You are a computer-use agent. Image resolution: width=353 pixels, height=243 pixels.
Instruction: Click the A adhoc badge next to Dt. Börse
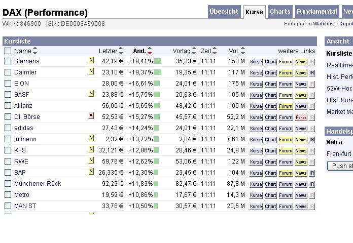[x=91, y=116]
